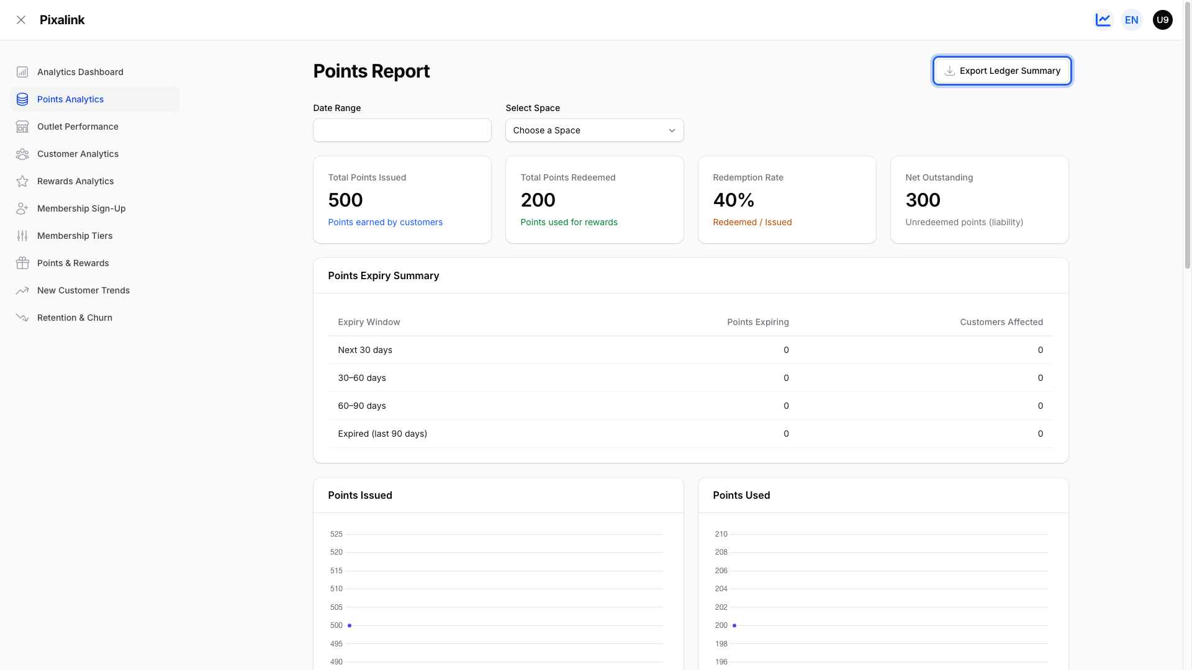Click 'Unredeemed points (liability)' caption
The height and width of the screenshot is (670, 1192).
964,222
